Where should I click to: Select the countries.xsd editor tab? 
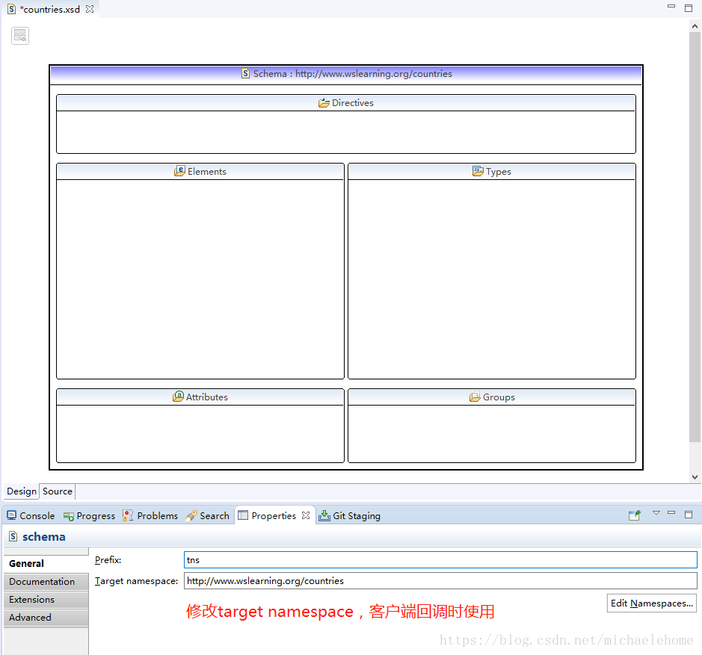point(50,9)
